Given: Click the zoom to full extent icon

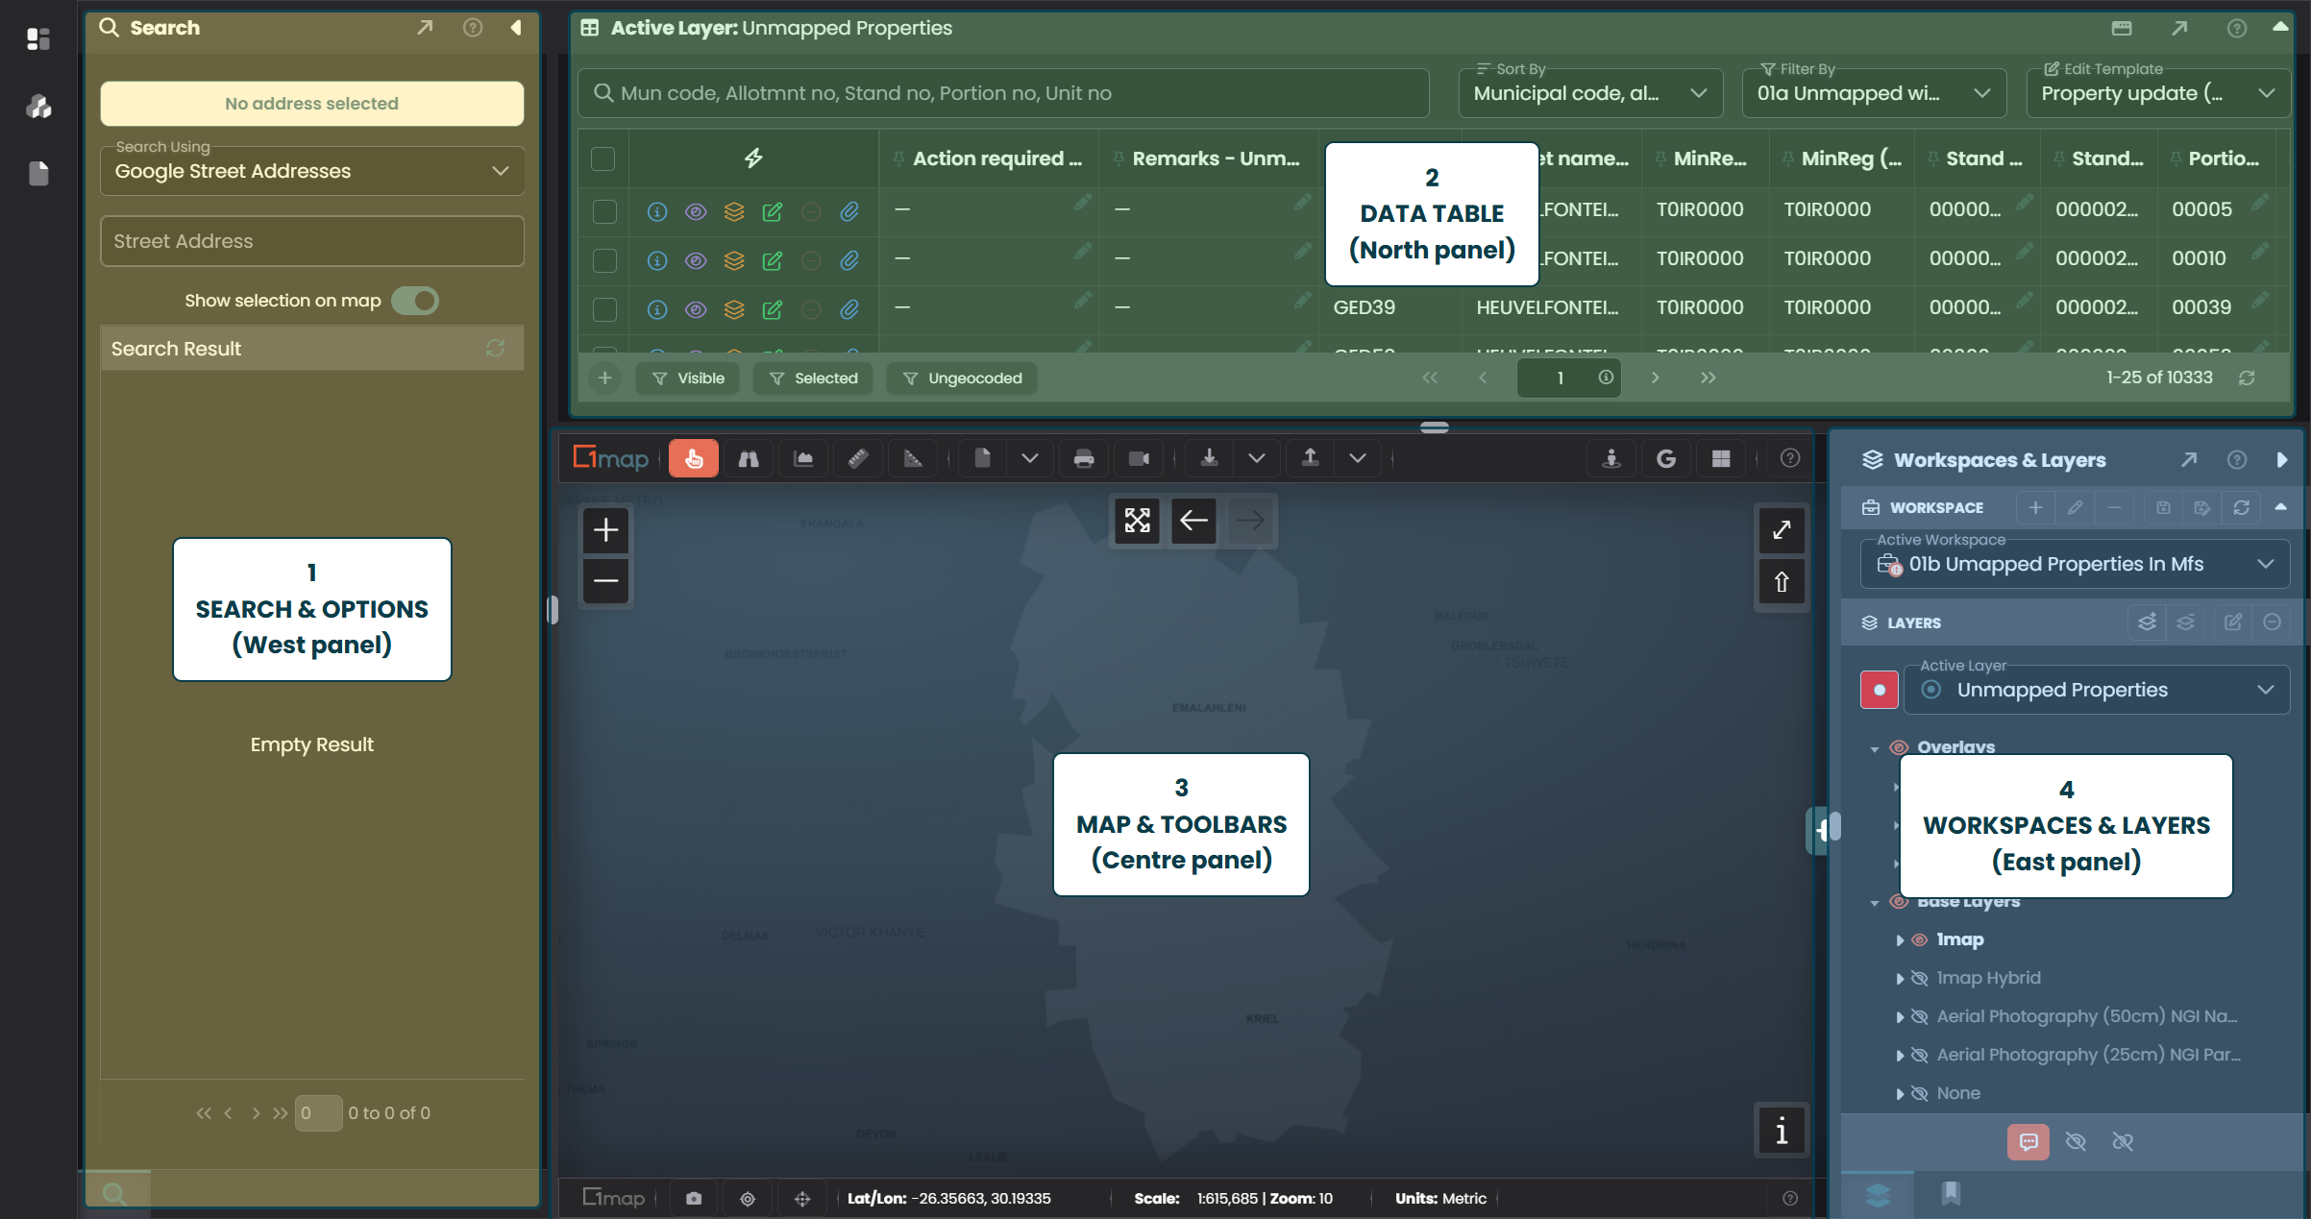Looking at the screenshot, I should 1138,521.
